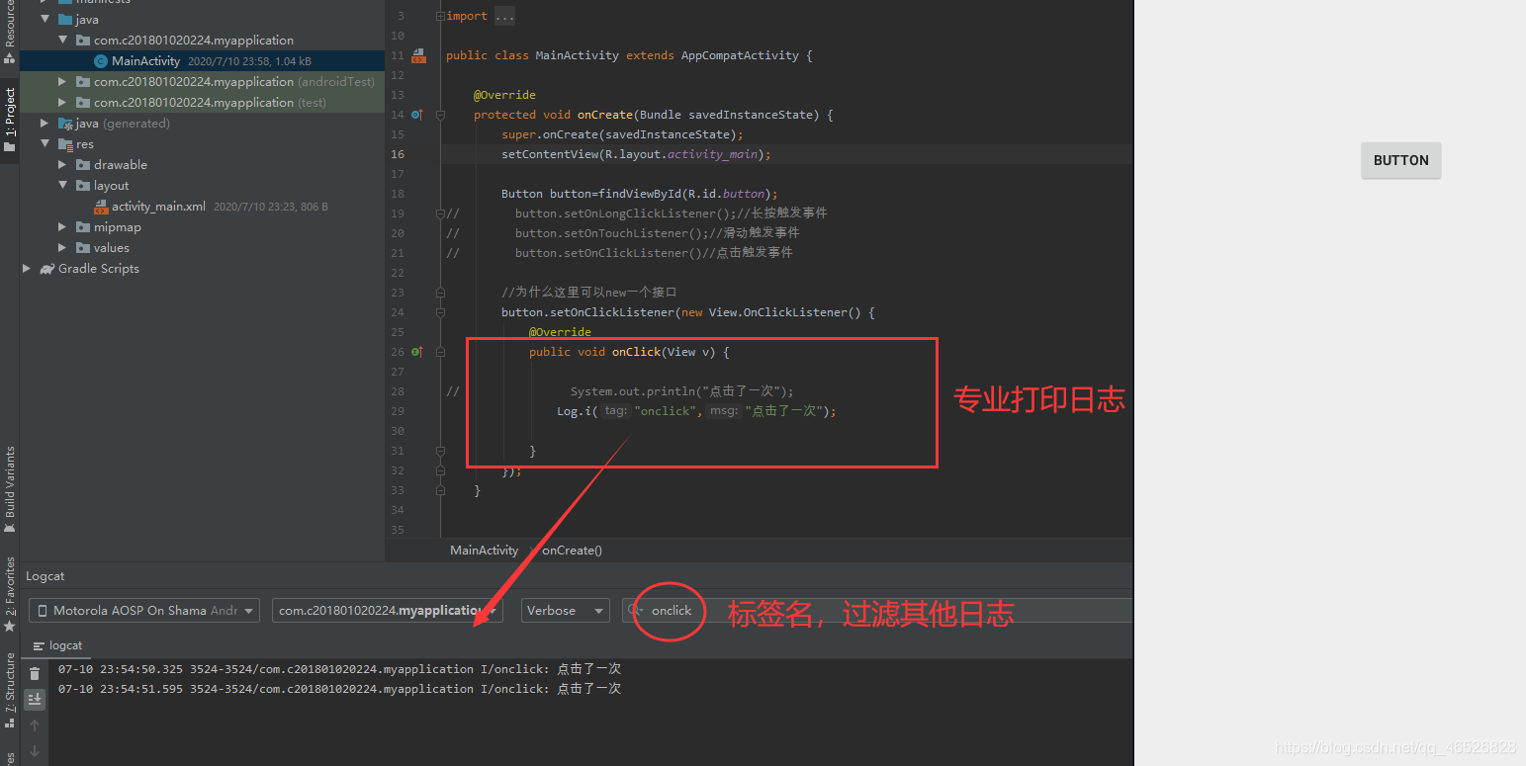1526x766 pixels.
Task: Click the MainActivity breadcrumb
Action: coord(484,551)
